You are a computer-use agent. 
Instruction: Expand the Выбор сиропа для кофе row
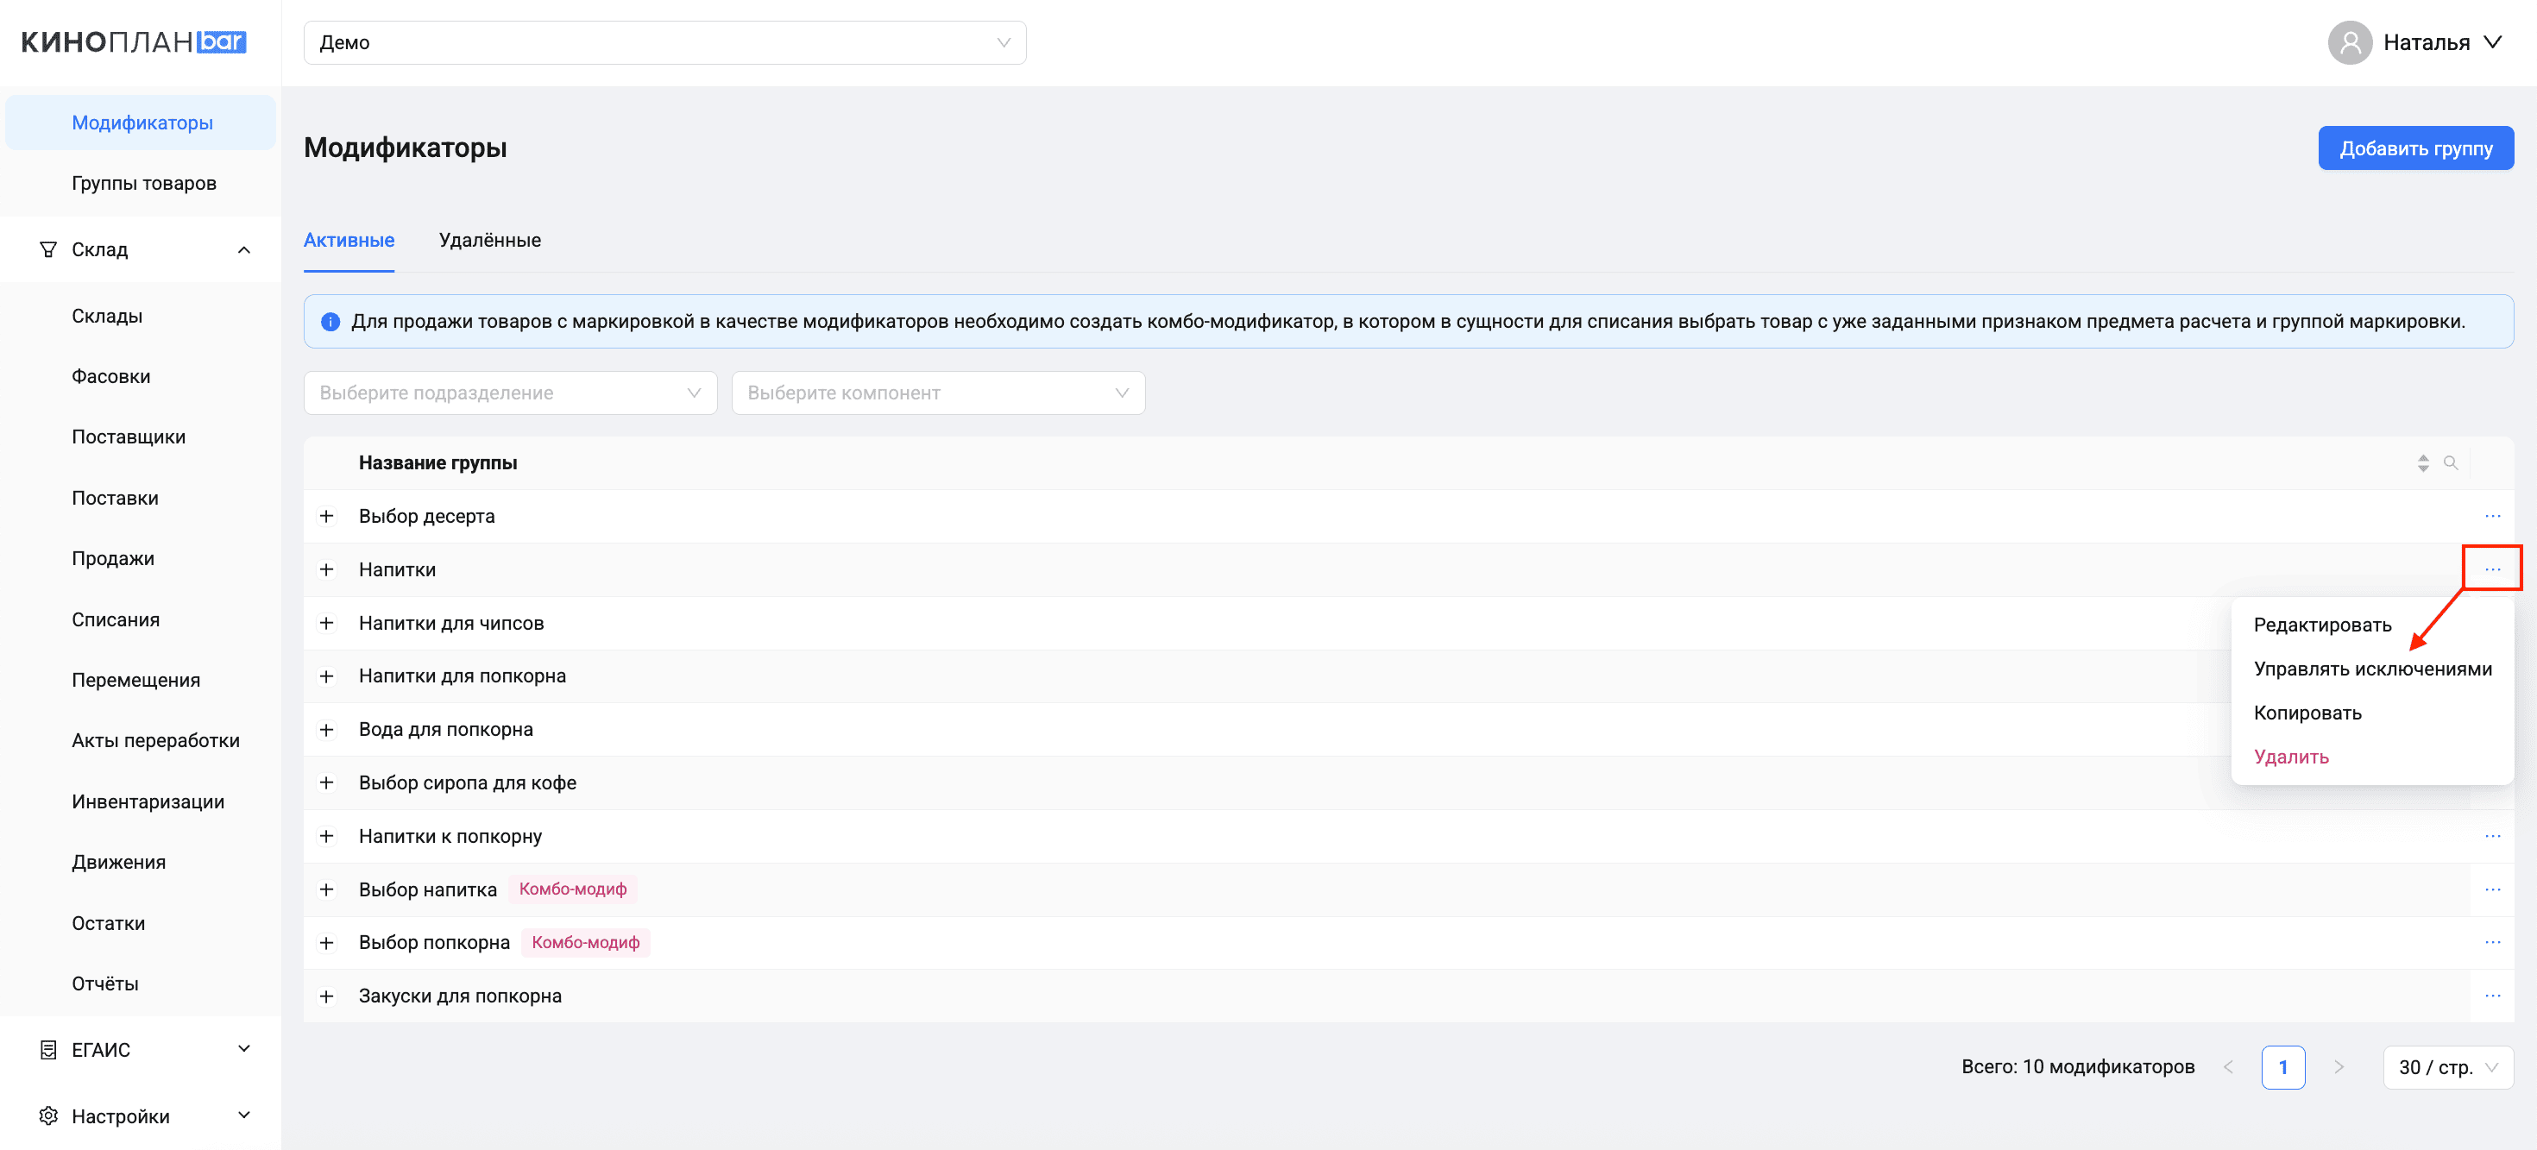[326, 782]
